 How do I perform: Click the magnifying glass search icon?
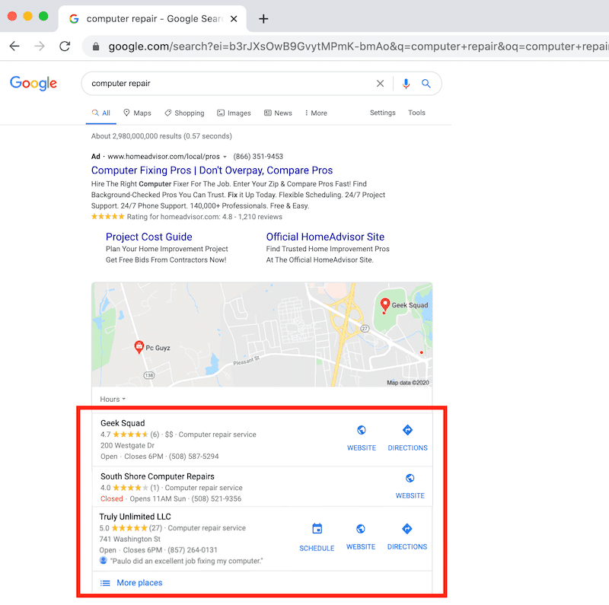pyautogui.click(x=426, y=84)
